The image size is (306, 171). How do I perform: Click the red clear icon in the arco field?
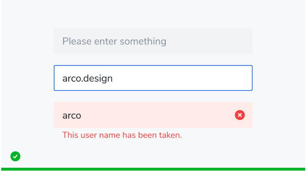click(240, 115)
